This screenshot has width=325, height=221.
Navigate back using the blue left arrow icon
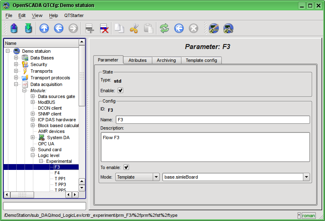point(59,28)
